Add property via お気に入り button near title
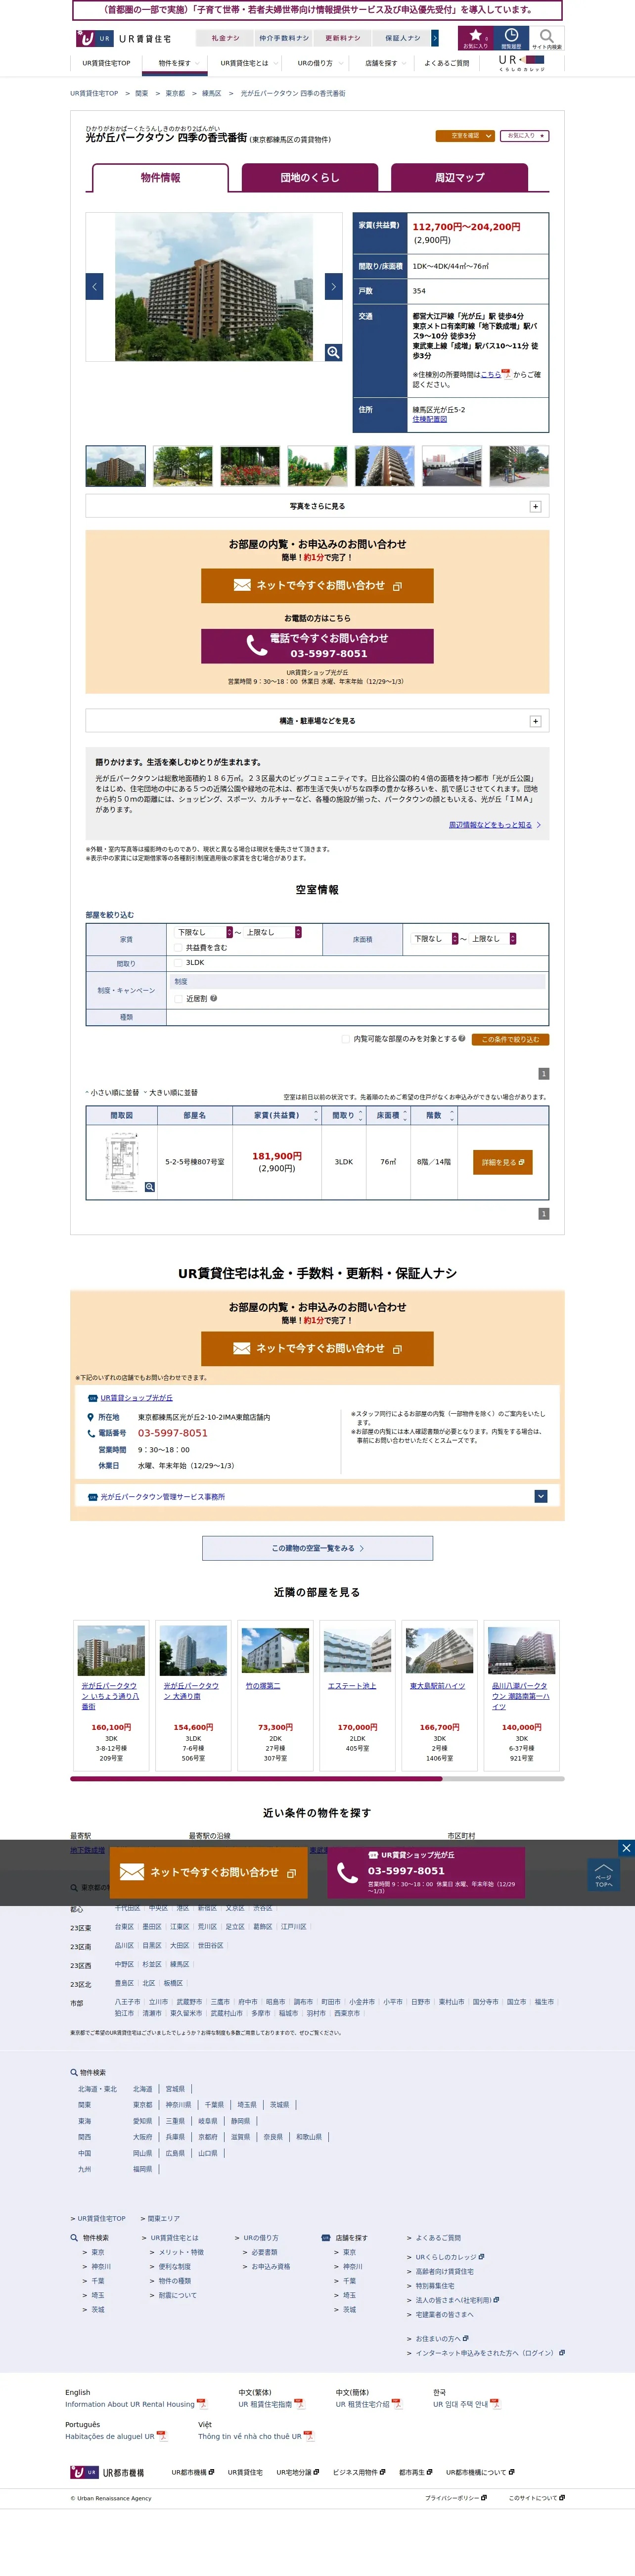635x2576 pixels. [524, 135]
